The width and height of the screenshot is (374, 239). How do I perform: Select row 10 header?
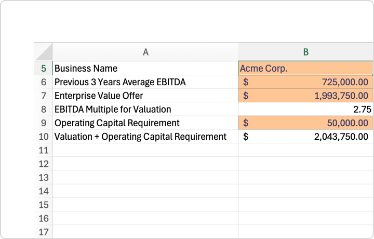tap(44, 137)
